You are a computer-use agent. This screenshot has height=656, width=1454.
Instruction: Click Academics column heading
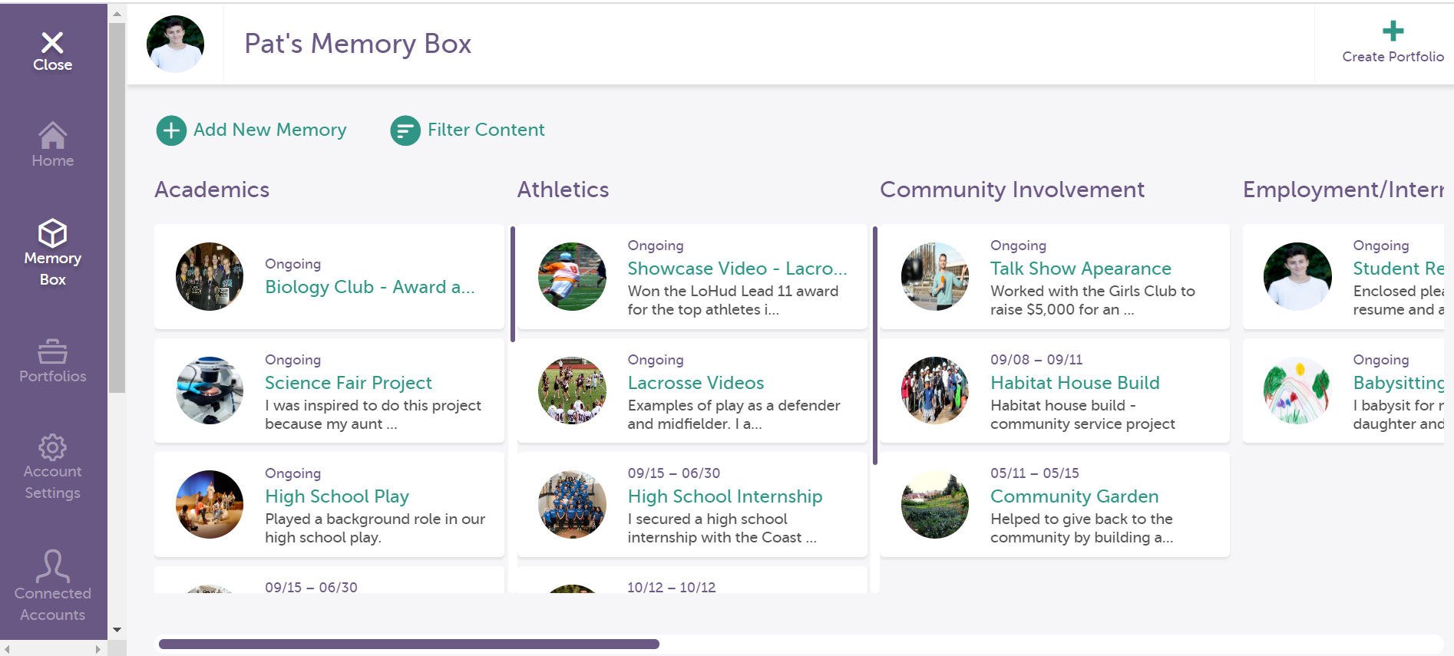(x=212, y=190)
